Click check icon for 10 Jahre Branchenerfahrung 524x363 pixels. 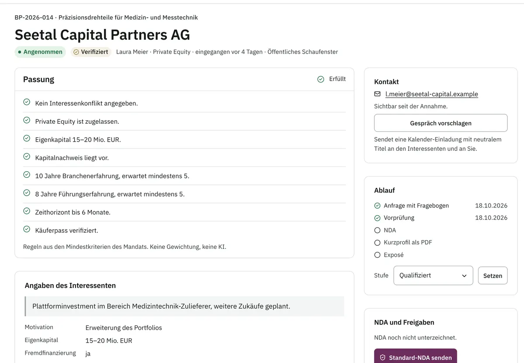(x=27, y=174)
